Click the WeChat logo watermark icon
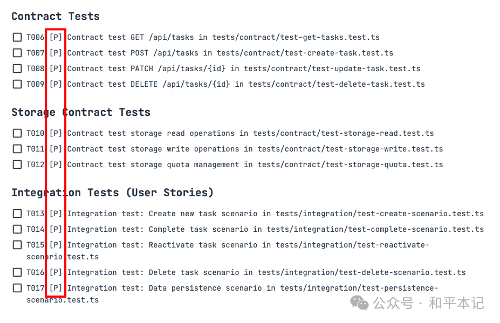Image resolution: width=500 pixels, height=323 pixels. point(359,303)
